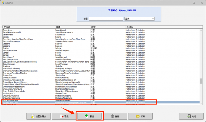Sort by the 文件名 column header
This screenshot has width=206, height=122.
[x=29, y=27]
